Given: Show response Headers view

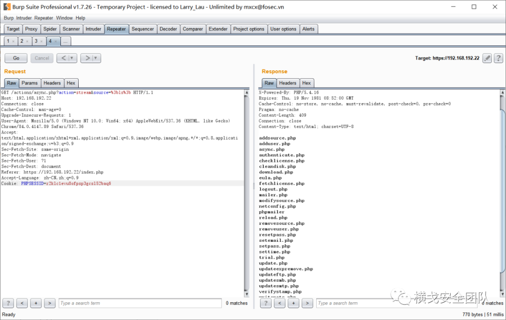Looking at the screenshot, I should pos(288,83).
